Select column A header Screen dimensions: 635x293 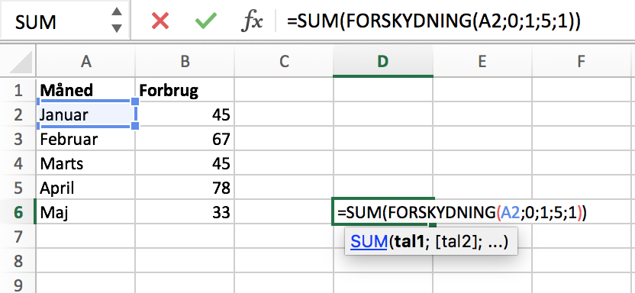(85, 61)
